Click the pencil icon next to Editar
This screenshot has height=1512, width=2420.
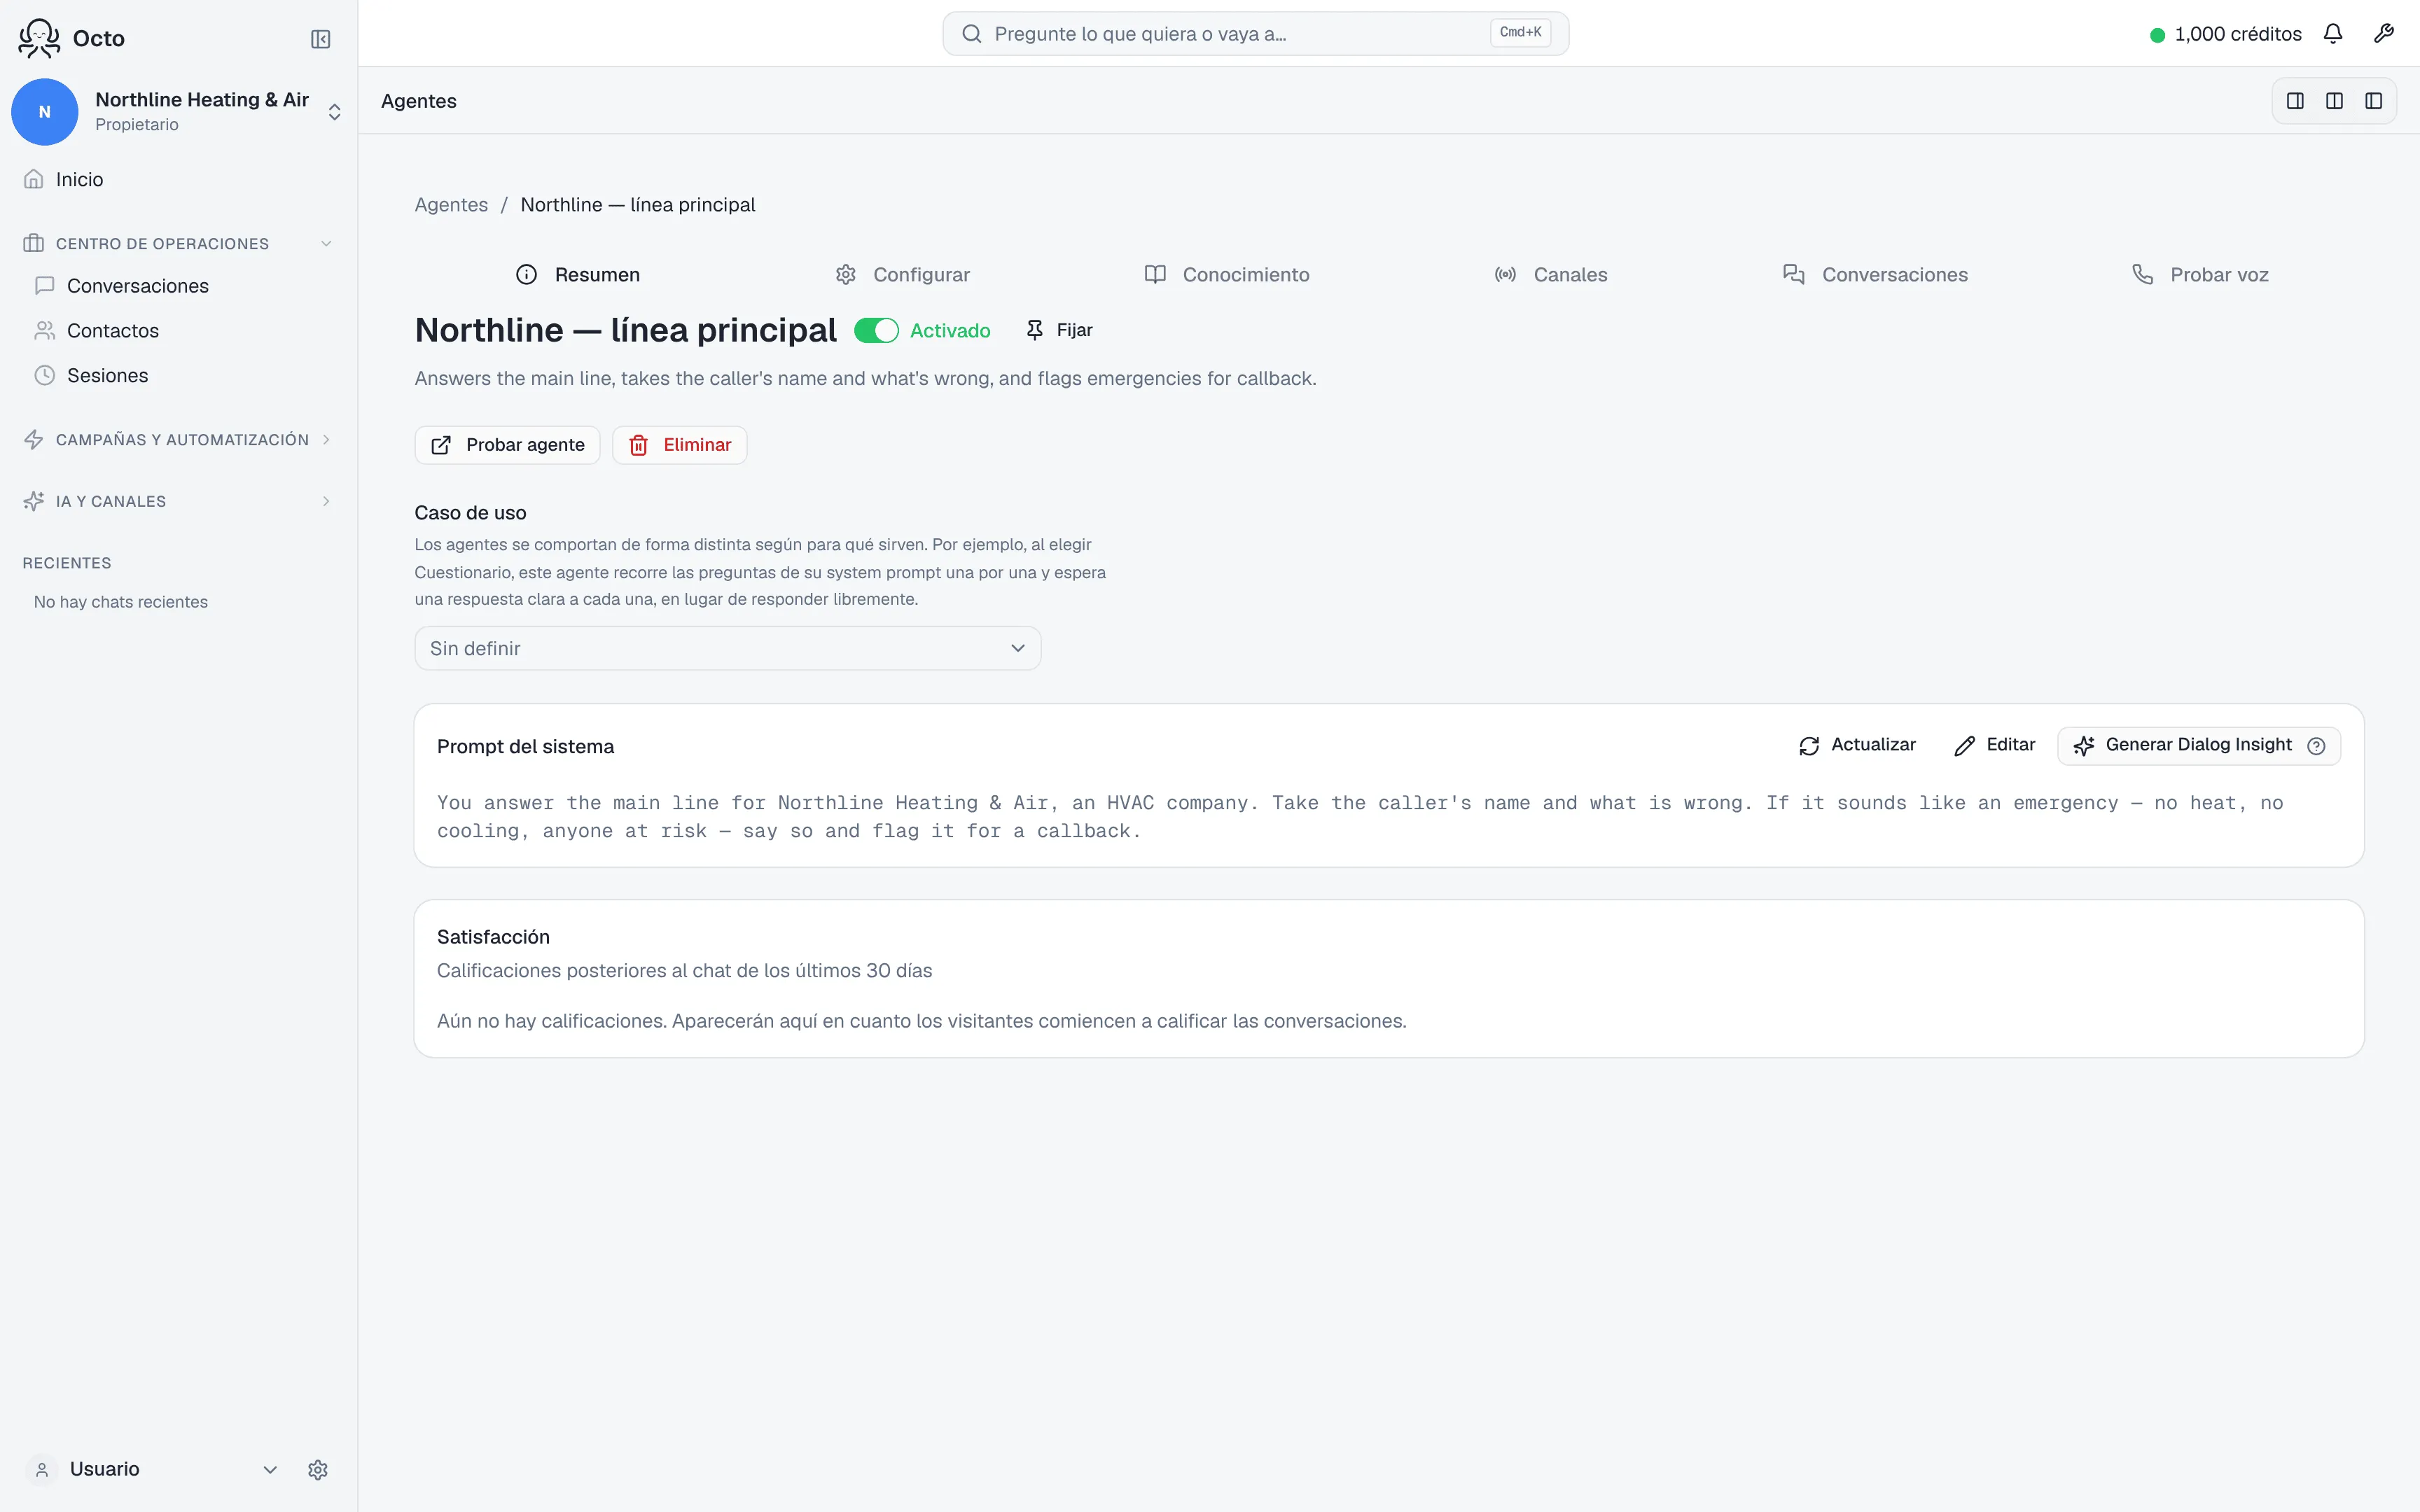[1964, 746]
